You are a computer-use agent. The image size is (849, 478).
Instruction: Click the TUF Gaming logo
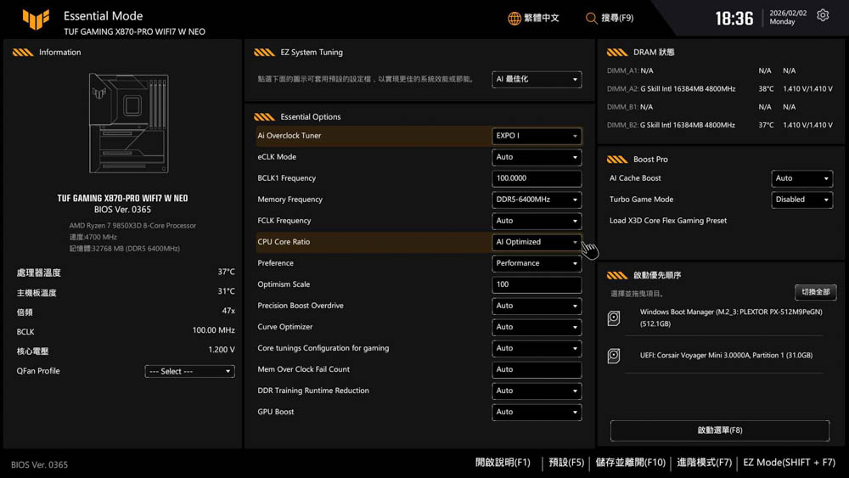point(37,20)
